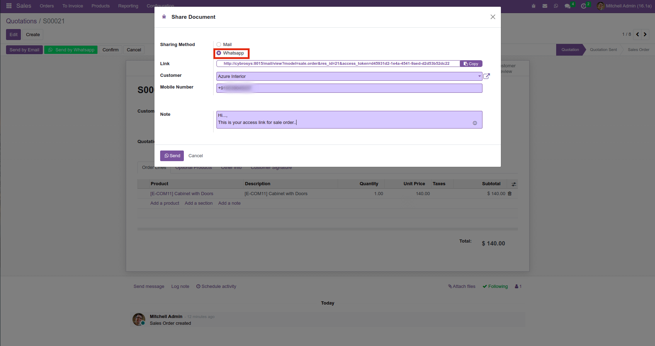Open activities clock icon with badge 2

pyautogui.click(x=584, y=6)
